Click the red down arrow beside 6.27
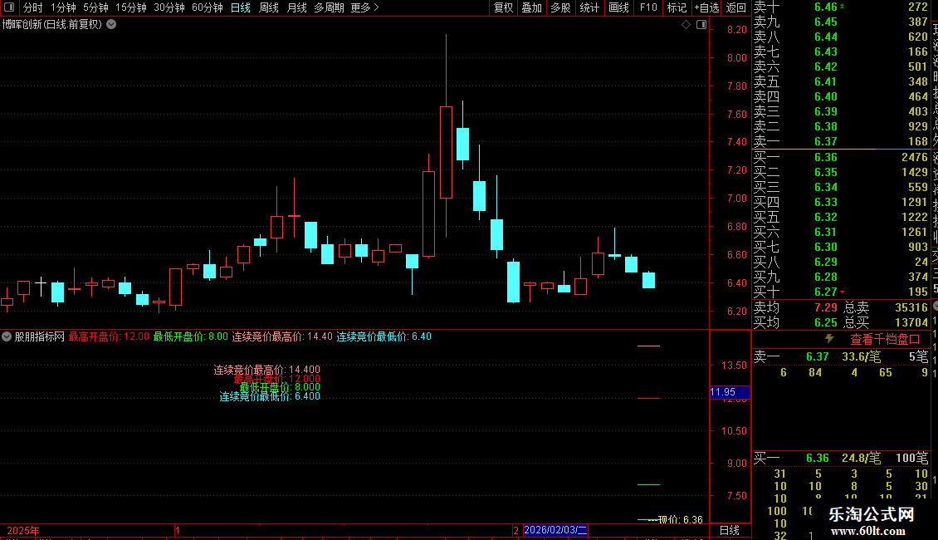 pyautogui.click(x=843, y=292)
